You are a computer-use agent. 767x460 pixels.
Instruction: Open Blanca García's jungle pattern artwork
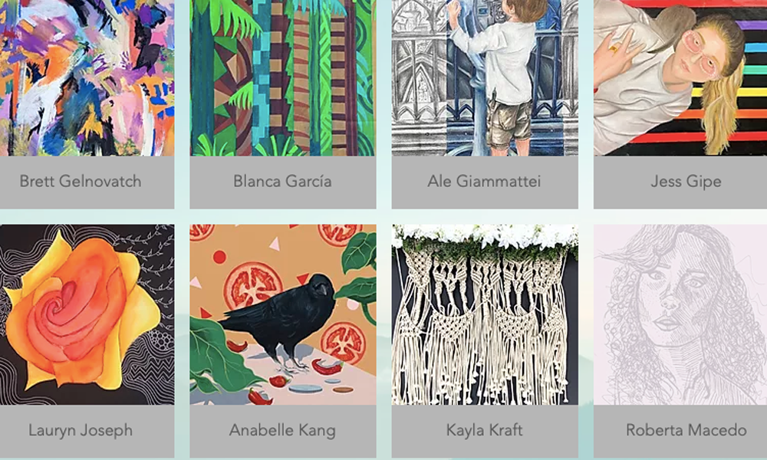283,77
